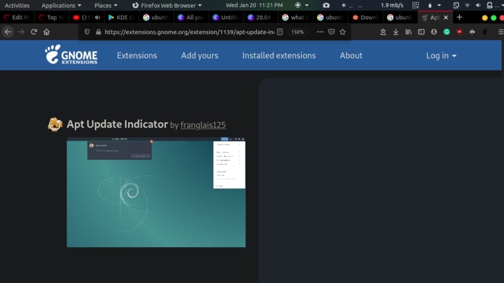Open the Places menu
This screenshot has height=283, width=504.
[x=106, y=5]
